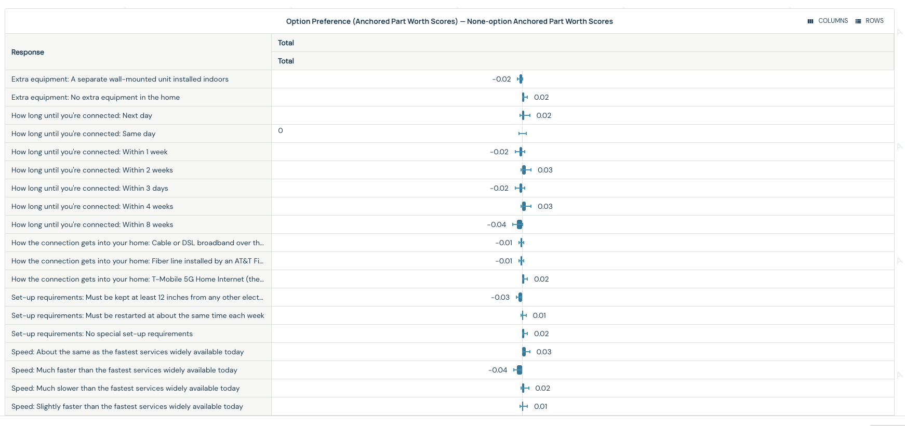The image size is (905, 426).
Task: Click the -0.02 value in the wall-mounted unit row
Action: click(501, 79)
